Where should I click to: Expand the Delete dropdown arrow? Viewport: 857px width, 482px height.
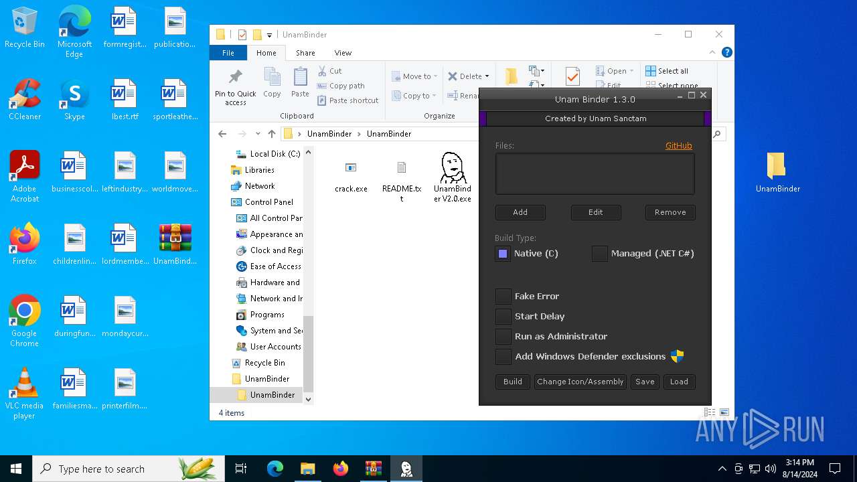(x=487, y=76)
